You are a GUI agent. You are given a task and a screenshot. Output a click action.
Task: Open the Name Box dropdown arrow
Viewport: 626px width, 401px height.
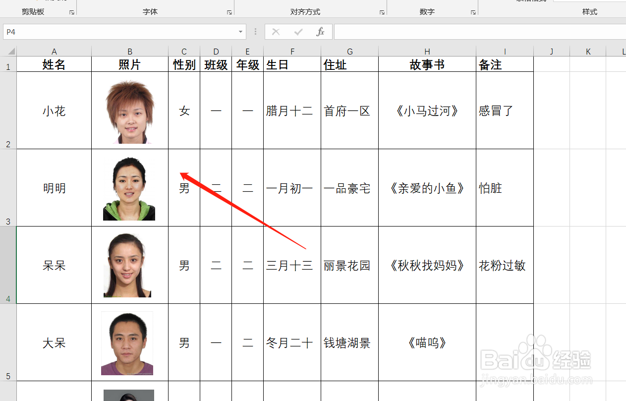pyautogui.click(x=240, y=31)
